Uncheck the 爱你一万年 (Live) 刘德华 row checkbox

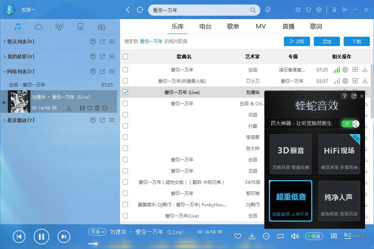(125, 92)
